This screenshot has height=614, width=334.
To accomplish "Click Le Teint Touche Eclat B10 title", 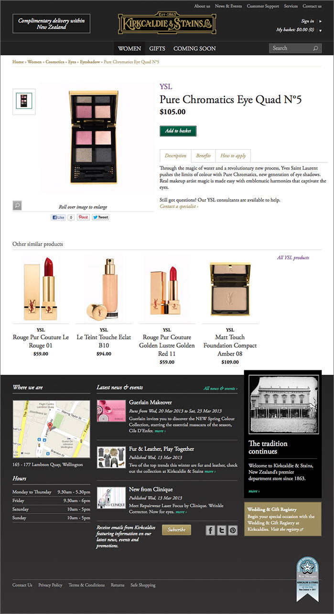I will [x=104, y=341].
